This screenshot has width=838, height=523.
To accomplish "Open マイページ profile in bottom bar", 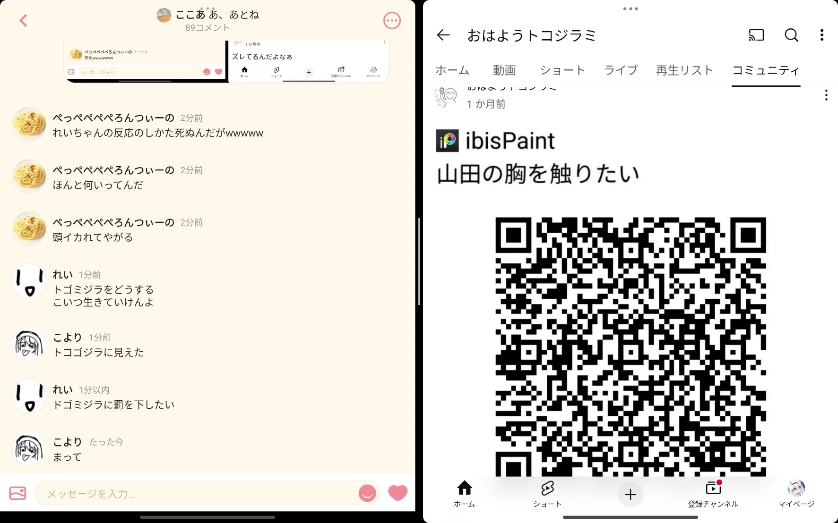I will (796, 494).
